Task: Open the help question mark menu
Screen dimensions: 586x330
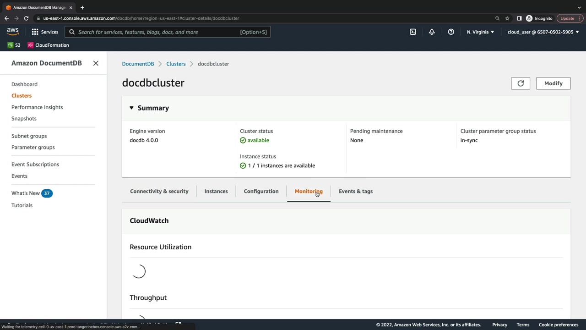Action: tap(451, 32)
